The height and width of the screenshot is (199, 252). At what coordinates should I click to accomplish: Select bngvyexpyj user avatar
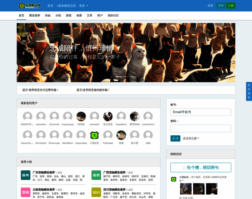[x=68, y=116]
